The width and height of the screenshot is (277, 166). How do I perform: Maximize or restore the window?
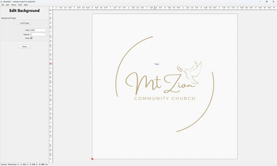[x=267, y=2]
